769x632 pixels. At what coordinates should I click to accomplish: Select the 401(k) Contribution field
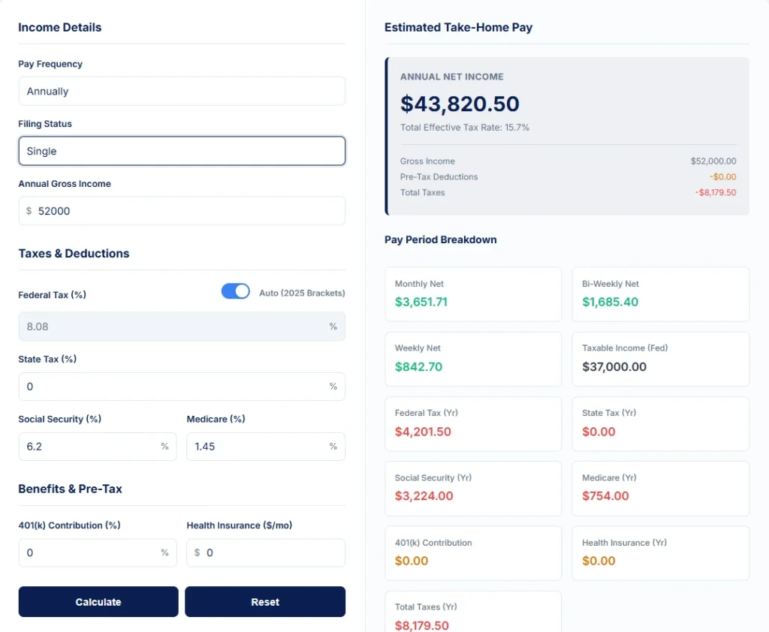click(x=97, y=552)
